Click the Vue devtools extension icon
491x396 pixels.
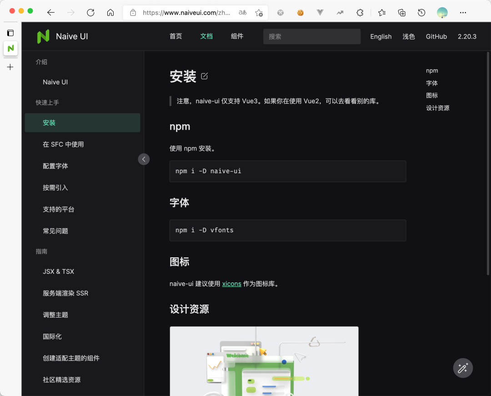(x=320, y=12)
